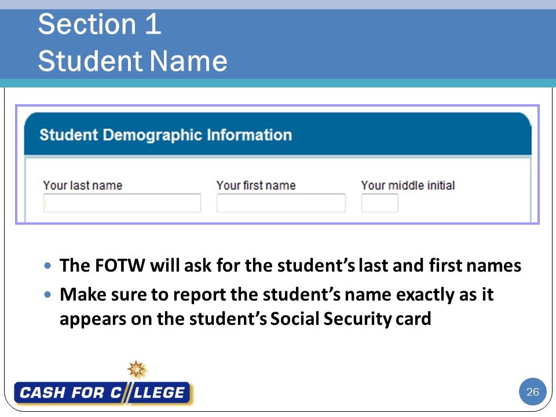
Task: Click the FOTW bullet point text
Action: (290, 265)
